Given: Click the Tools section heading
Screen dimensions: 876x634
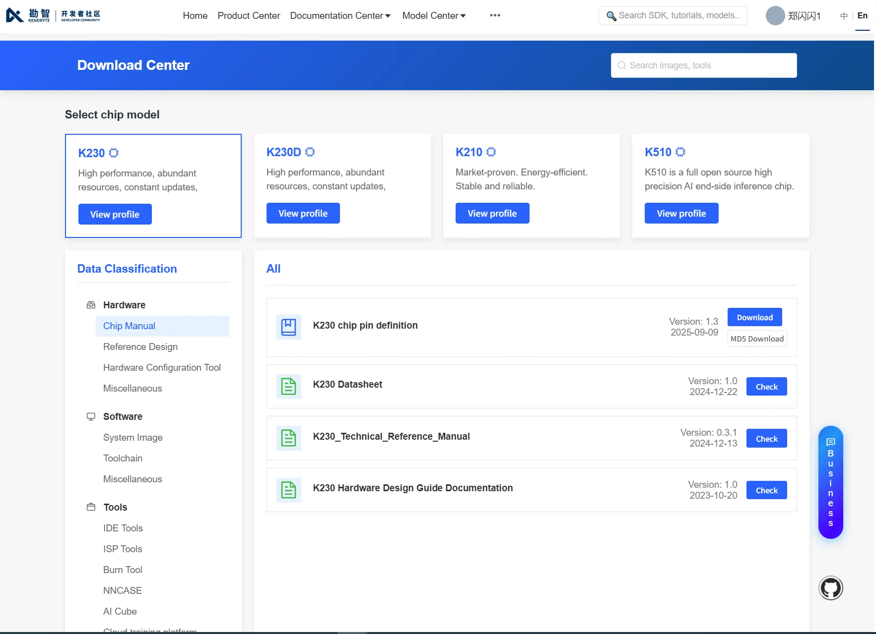Looking at the screenshot, I should [115, 507].
